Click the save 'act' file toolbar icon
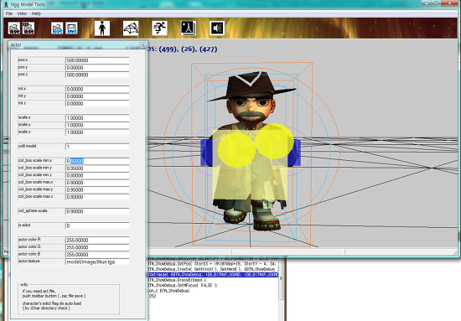Image resolution: width=461 pixels, height=321 pixels. click(x=71, y=28)
